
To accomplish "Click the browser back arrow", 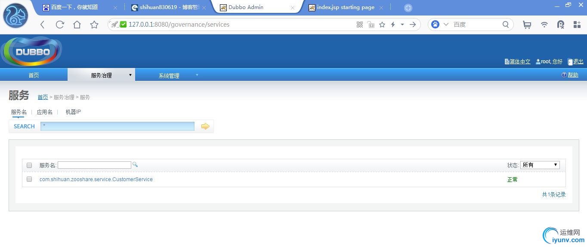I will tap(42, 25).
